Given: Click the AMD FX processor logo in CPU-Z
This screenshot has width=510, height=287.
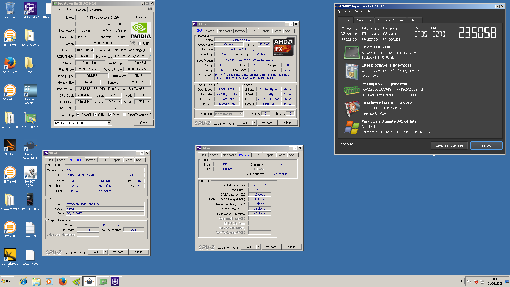Looking at the screenshot, I should pyautogui.click(x=283, y=47).
